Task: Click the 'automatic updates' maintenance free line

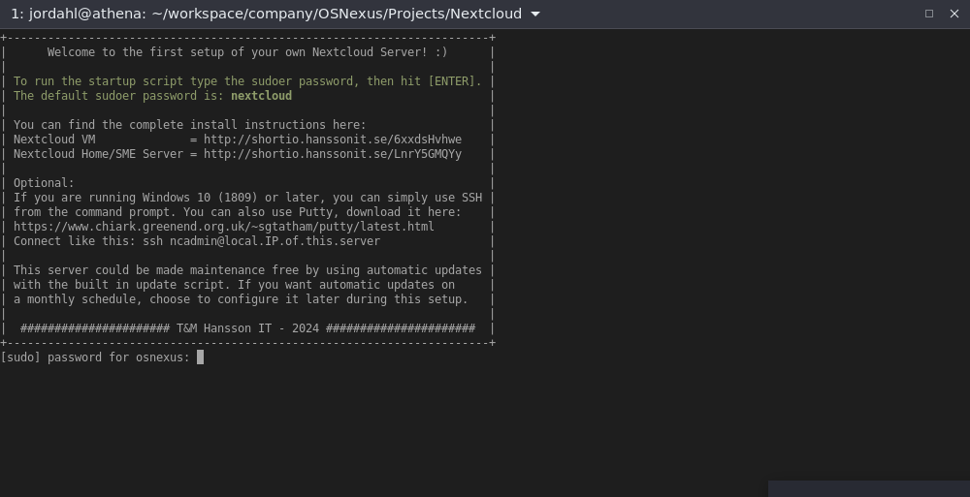Action: click(247, 270)
